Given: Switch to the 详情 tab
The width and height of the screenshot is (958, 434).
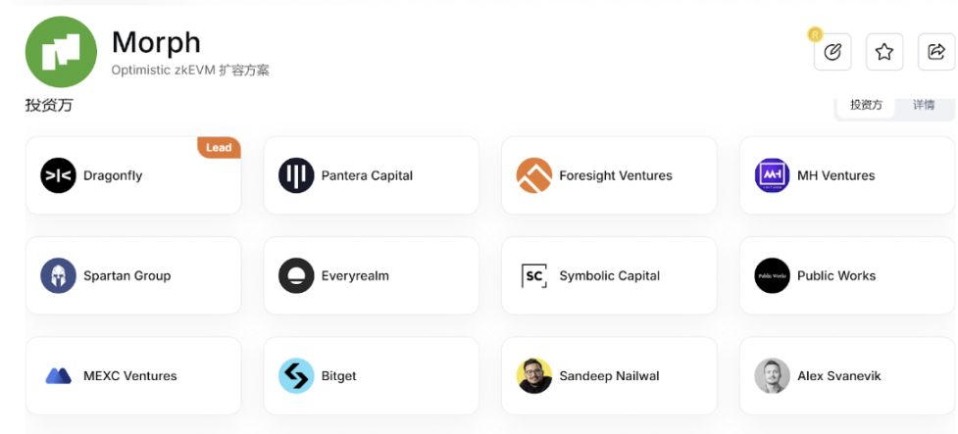Looking at the screenshot, I should click(924, 105).
